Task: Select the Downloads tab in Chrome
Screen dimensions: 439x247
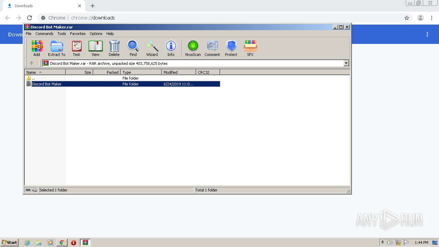Action: pos(44,6)
